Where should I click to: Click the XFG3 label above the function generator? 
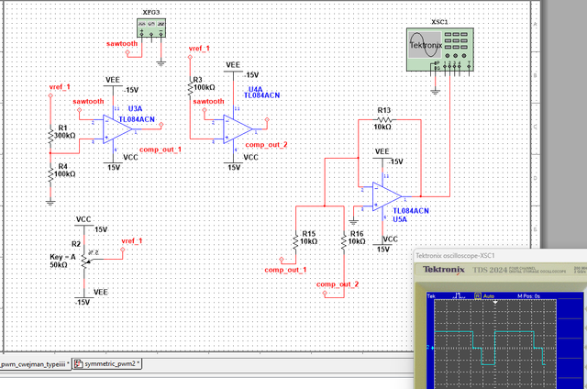tap(151, 12)
